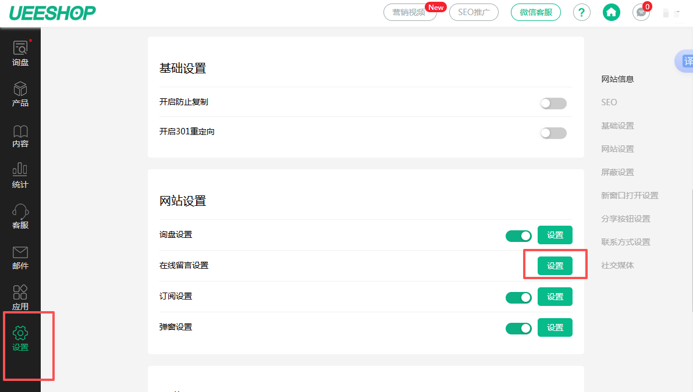Click the 微信客服 button
The image size is (693, 392).
535,12
